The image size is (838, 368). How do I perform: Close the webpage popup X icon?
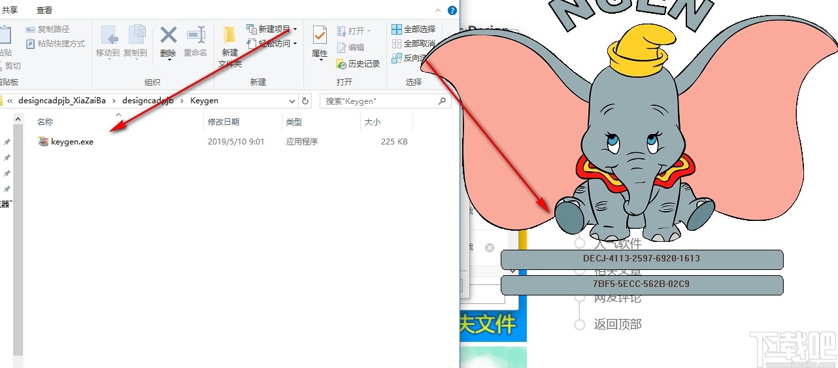point(490,248)
